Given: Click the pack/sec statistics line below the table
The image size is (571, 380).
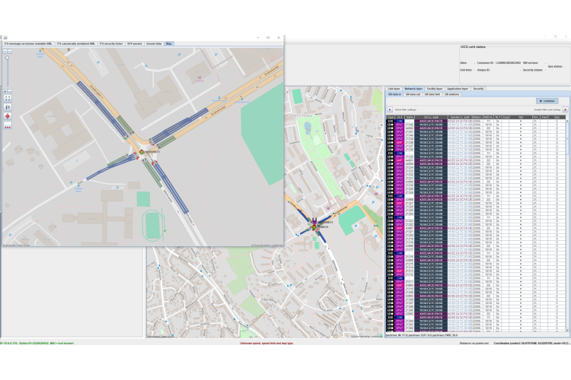Looking at the screenshot, I should tap(422, 335).
